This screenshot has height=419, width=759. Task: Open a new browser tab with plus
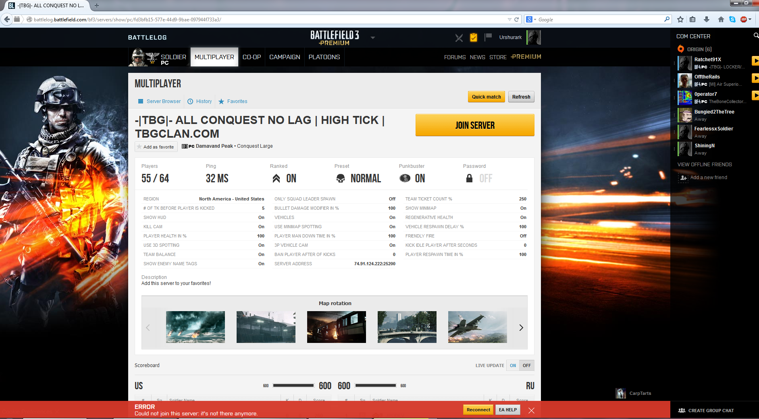pyautogui.click(x=97, y=6)
